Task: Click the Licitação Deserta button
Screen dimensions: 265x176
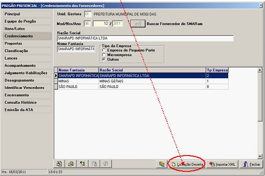Action: [x=187, y=164]
